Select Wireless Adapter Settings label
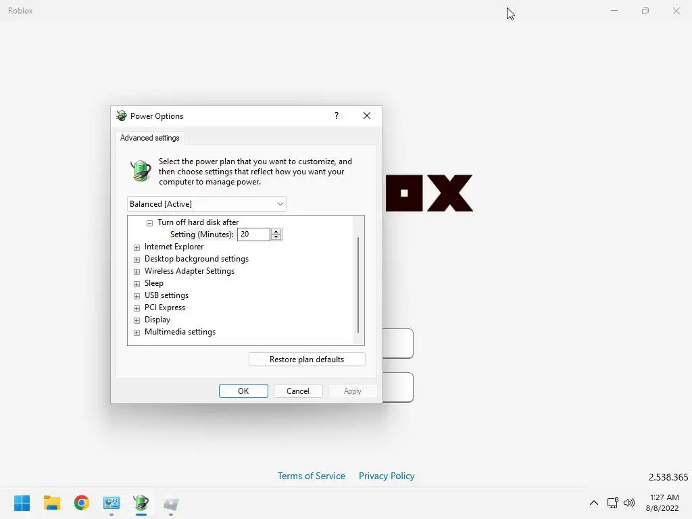 pos(189,271)
